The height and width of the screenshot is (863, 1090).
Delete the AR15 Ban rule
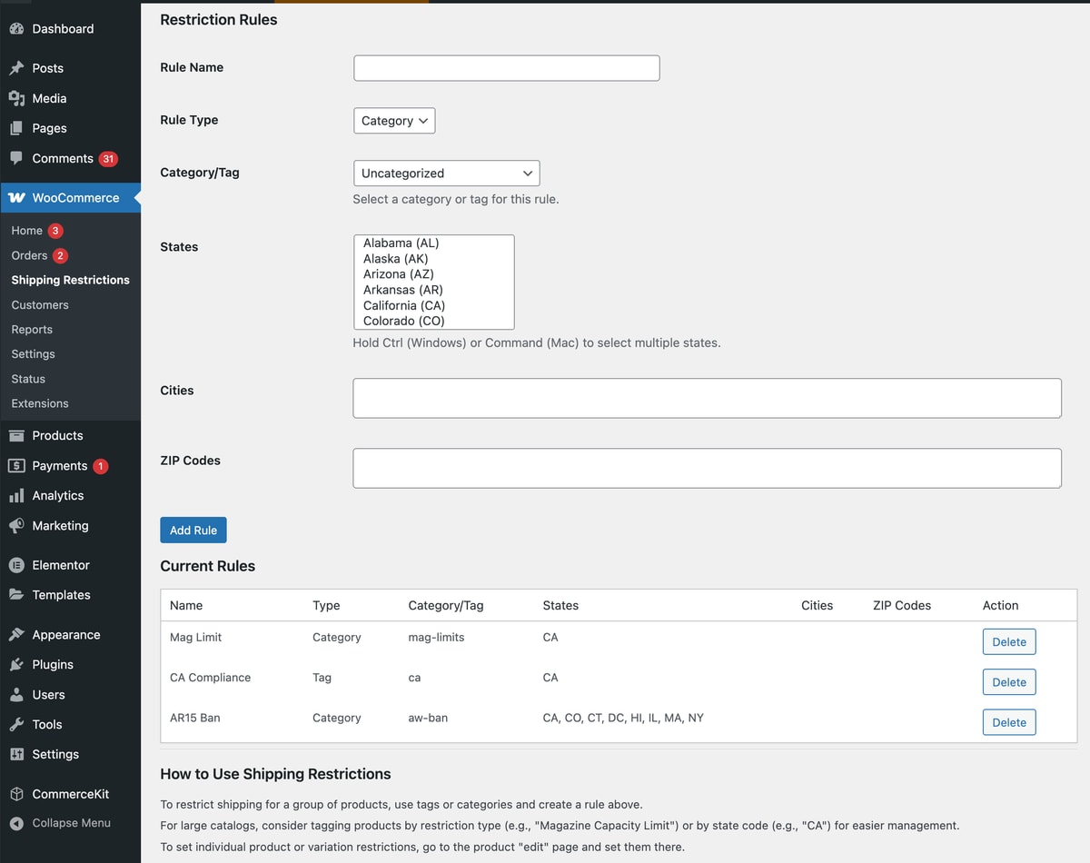[1009, 722]
